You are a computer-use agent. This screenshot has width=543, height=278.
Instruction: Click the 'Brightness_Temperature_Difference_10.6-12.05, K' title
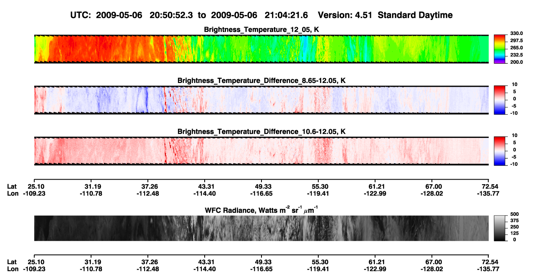(261, 132)
